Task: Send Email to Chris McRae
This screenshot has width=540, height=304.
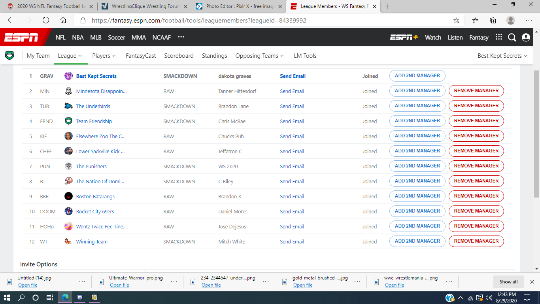Action: point(292,122)
